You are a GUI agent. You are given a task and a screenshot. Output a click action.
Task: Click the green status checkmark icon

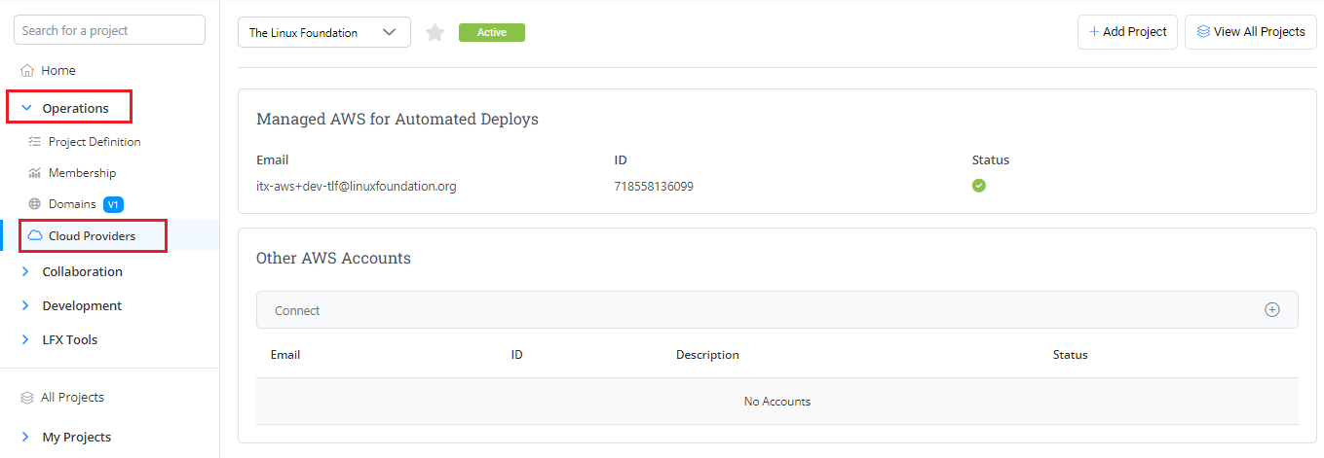coord(979,186)
